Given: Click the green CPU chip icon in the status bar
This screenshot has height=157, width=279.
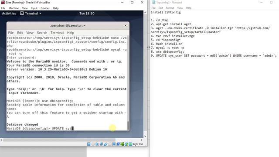Looking at the screenshot, I should pyautogui.click(x=122, y=144).
